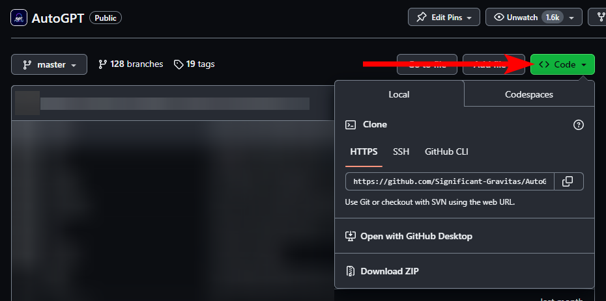Click the tag icon beside 19 tags
Screen dimensions: 606x301
[179, 64]
